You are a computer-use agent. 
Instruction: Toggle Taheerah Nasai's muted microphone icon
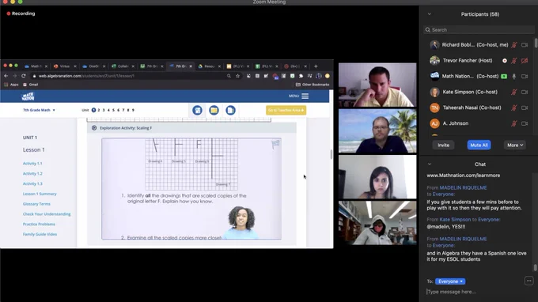pyautogui.click(x=514, y=108)
